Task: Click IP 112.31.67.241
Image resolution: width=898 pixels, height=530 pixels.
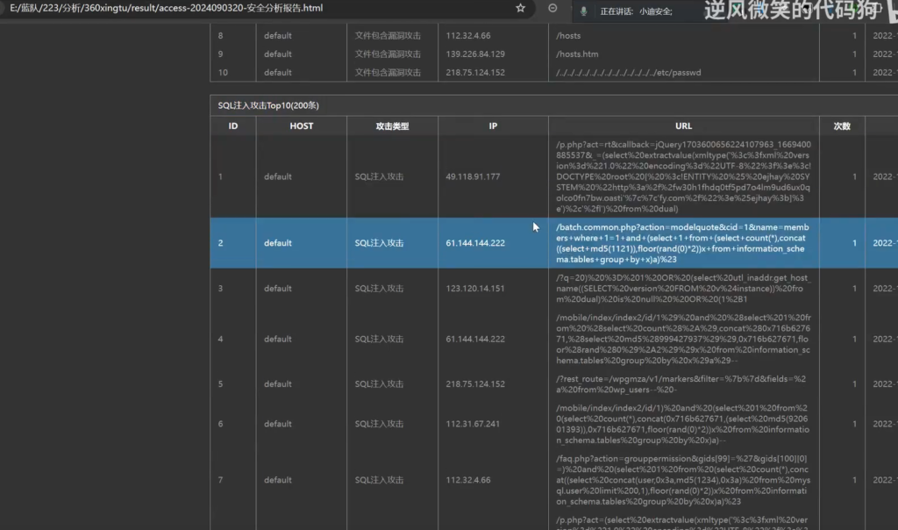Action: (x=473, y=424)
